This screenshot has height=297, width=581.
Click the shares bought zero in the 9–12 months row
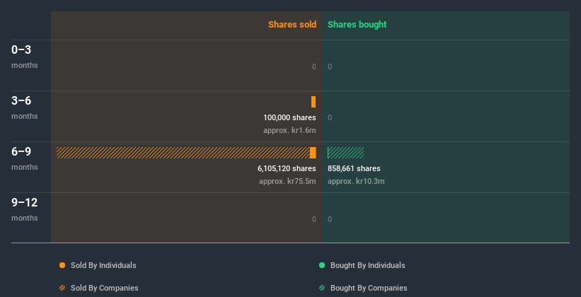330,220
